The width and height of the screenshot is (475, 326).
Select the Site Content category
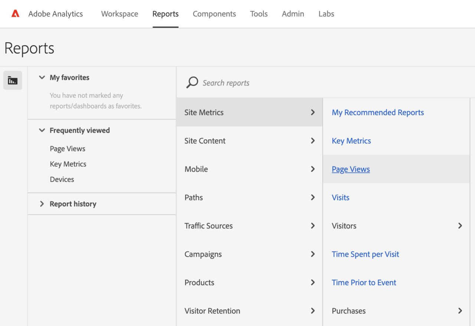(205, 141)
